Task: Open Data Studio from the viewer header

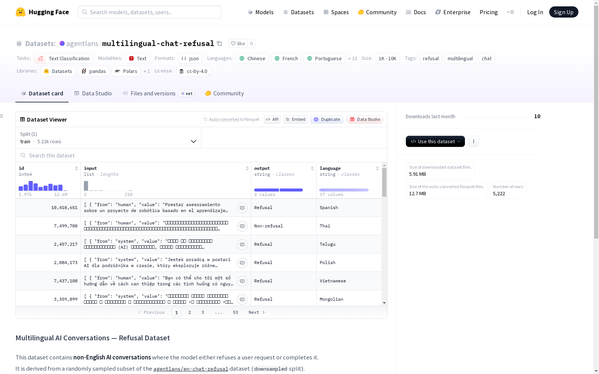Action: pyautogui.click(x=365, y=119)
